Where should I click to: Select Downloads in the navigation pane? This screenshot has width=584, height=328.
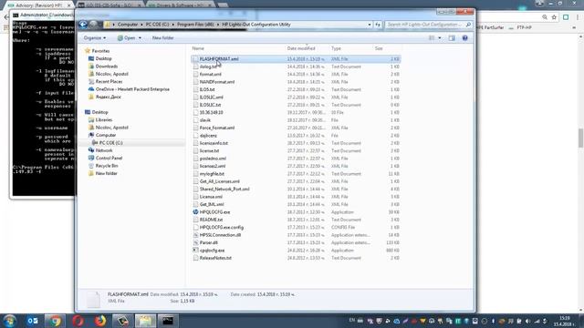[x=106, y=67]
